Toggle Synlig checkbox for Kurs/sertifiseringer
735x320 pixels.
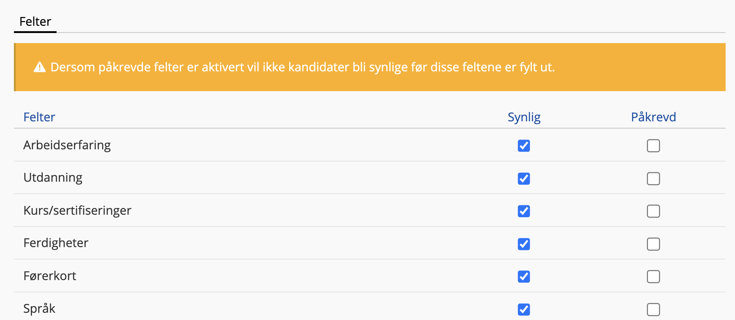point(524,211)
